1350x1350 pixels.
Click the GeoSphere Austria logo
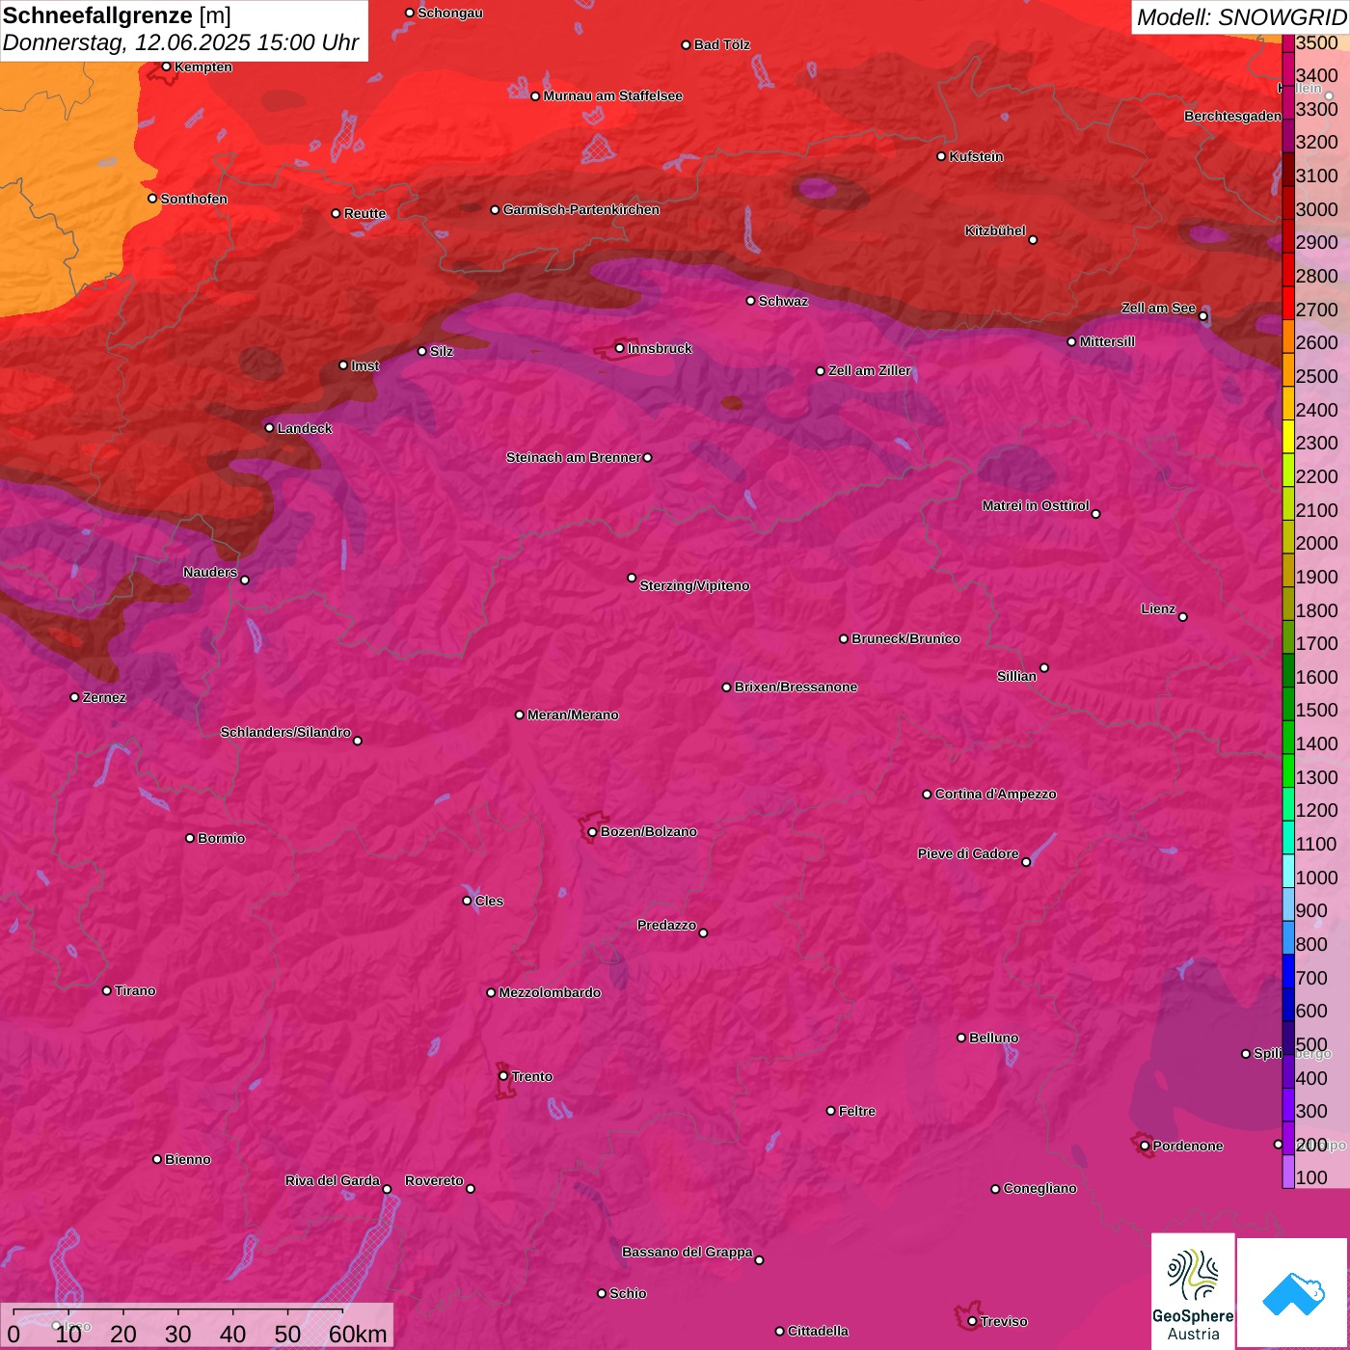[x=1193, y=1291]
